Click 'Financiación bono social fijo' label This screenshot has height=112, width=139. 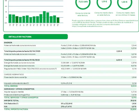[15, 77]
